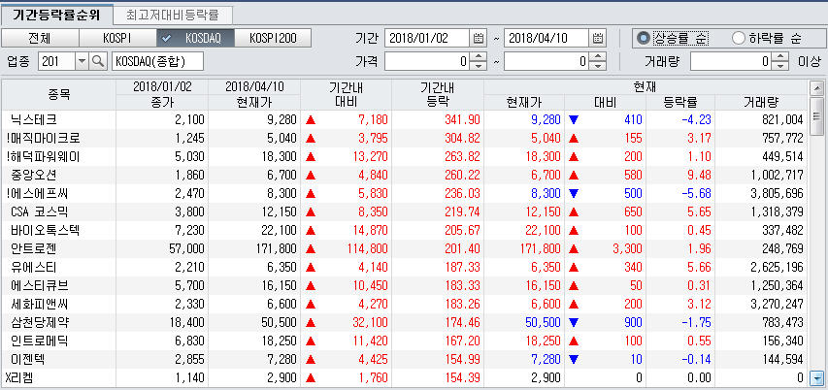This screenshot has width=828, height=390.
Task: Select the 닉스테크 stock row
Action: coord(405,119)
